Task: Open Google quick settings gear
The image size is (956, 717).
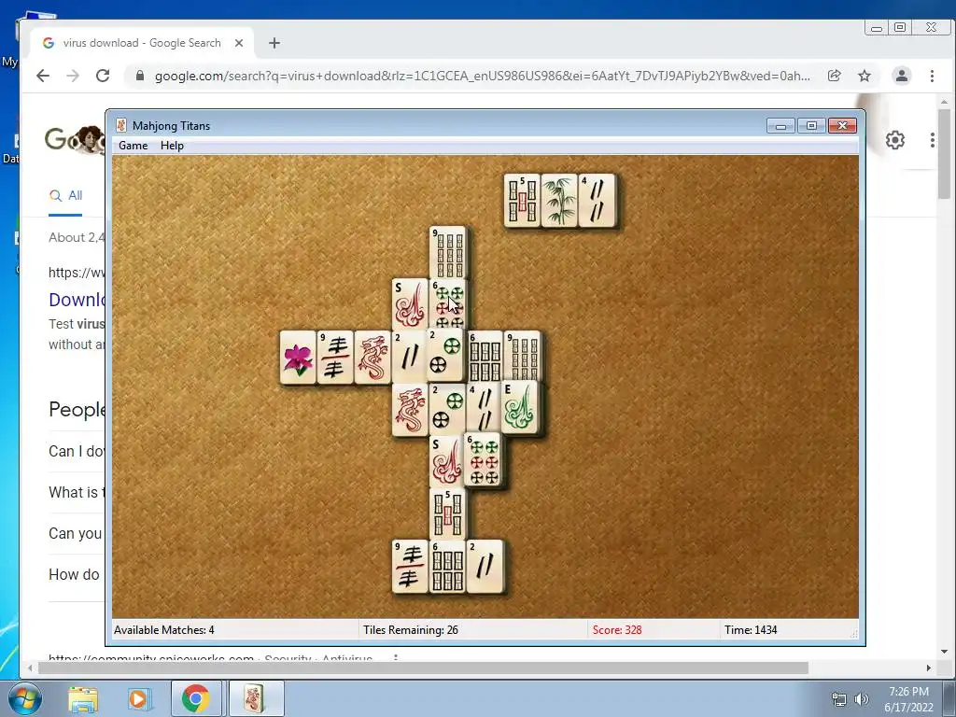Action: pos(895,140)
